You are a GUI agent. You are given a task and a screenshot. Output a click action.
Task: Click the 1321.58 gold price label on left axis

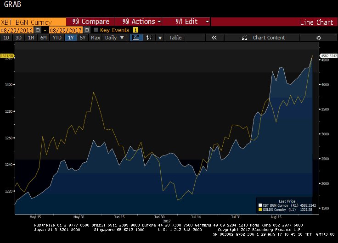click(7, 56)
